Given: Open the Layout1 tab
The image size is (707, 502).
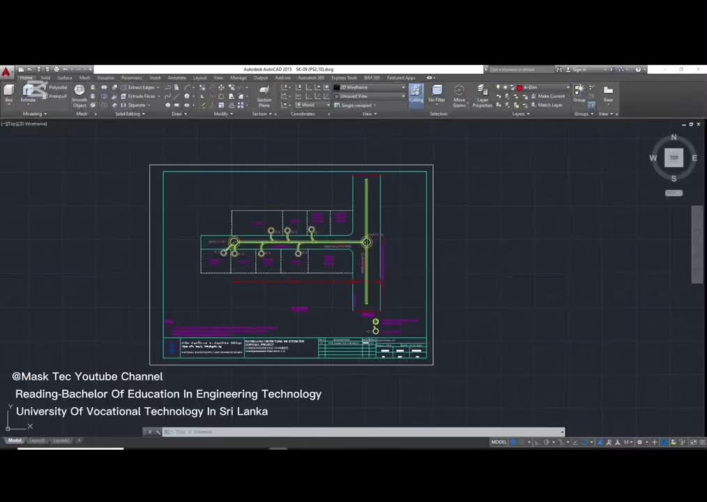Looking at the screenshot, I should click(x=37, y=441).
